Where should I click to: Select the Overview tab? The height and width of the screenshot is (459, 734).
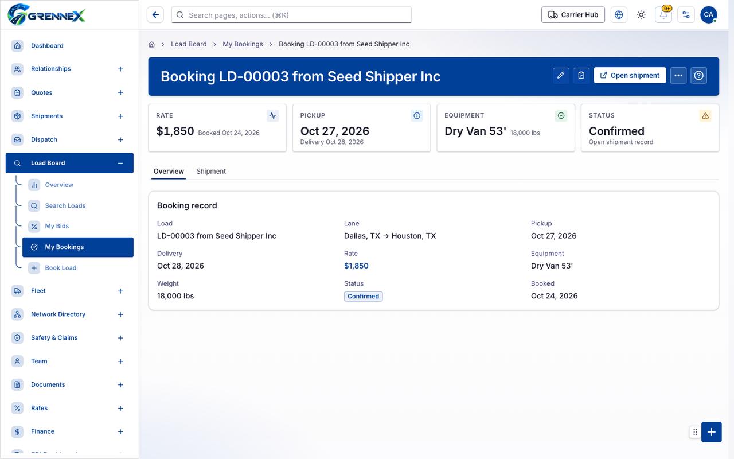[169, 171]
